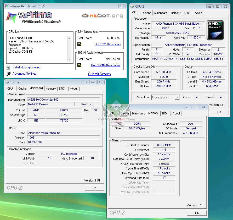Click the NB Frequency 4013.6 MHz field
Screen dimensions: 233x220
click(x=190, y=133)
